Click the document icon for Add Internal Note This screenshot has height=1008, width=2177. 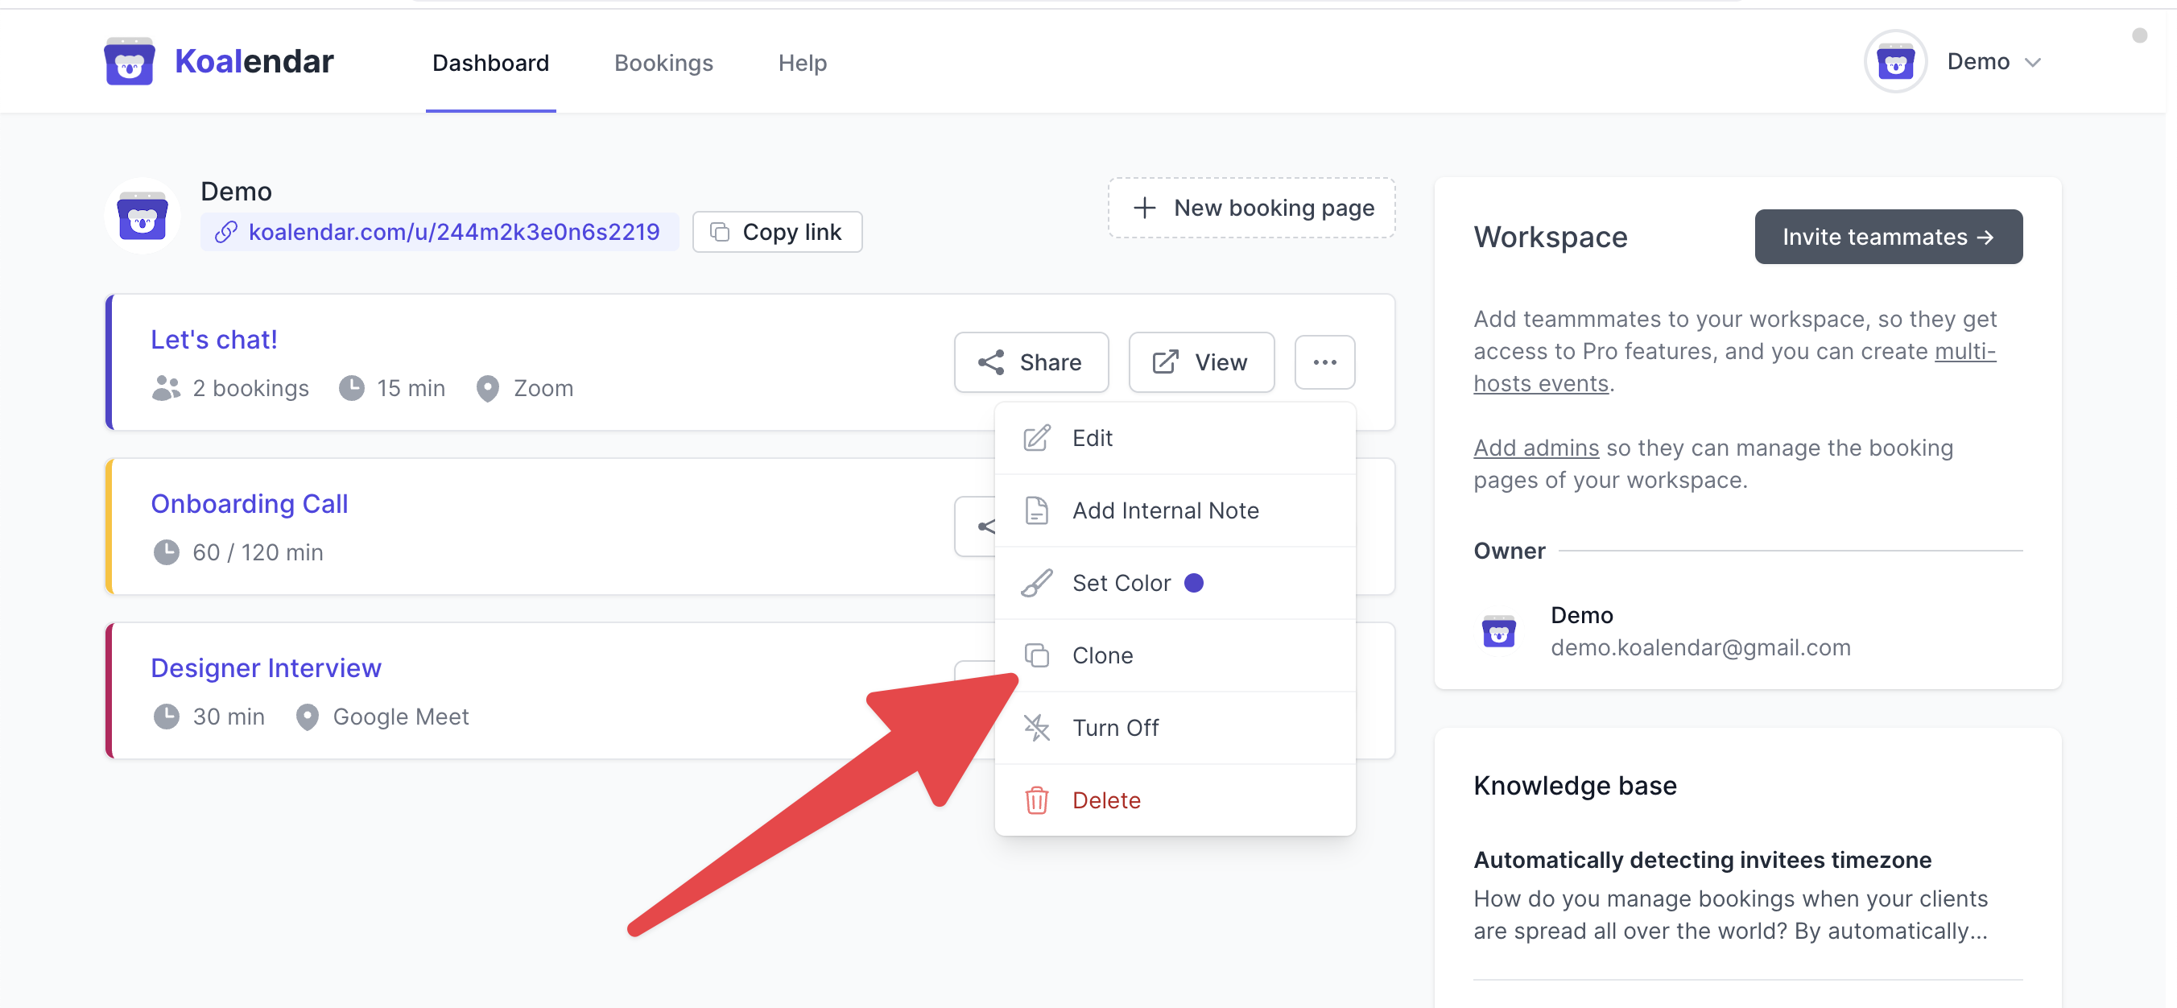(x=1036, y=510)
